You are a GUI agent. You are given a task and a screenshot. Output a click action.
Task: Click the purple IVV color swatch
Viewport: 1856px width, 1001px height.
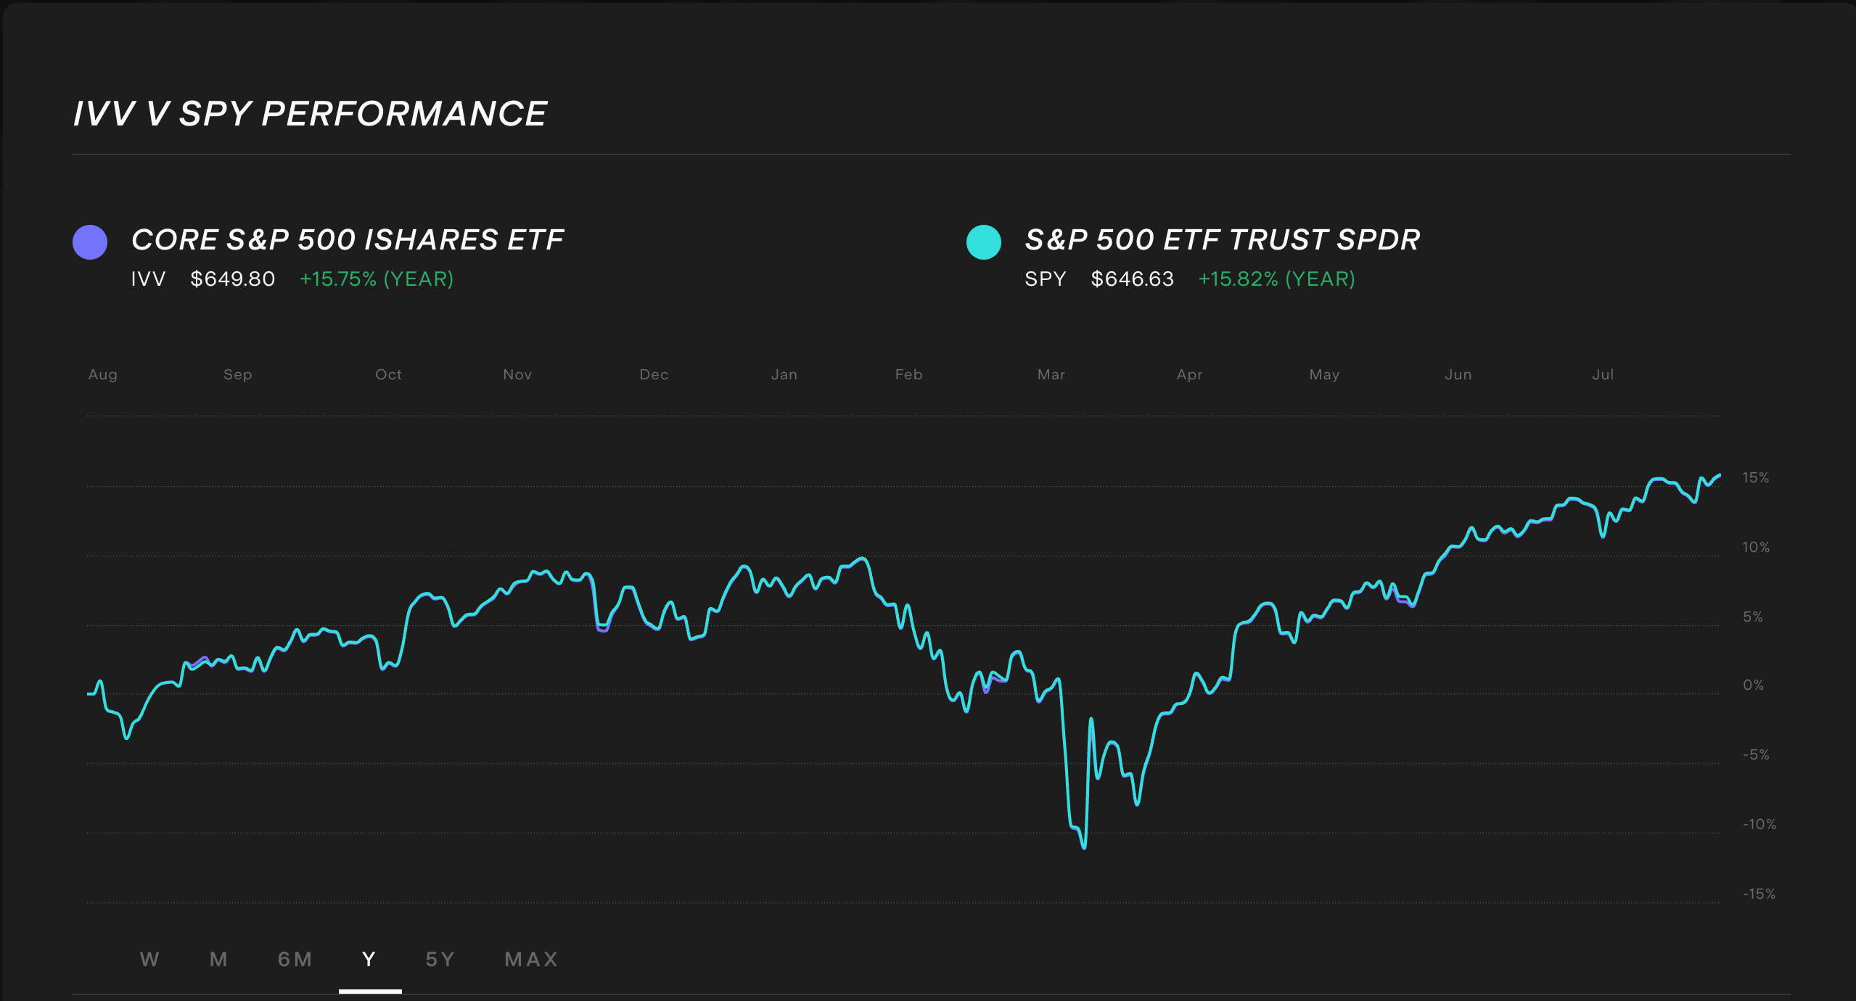[89, 241]
